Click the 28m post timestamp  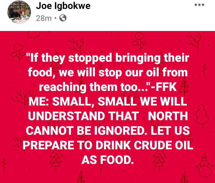pos(44,18)
